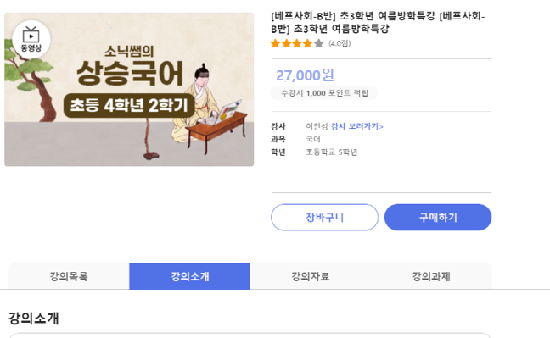This screenshot has height=338, width=550.
Task: Click the fourth rating star
Action: click(308, 43)
